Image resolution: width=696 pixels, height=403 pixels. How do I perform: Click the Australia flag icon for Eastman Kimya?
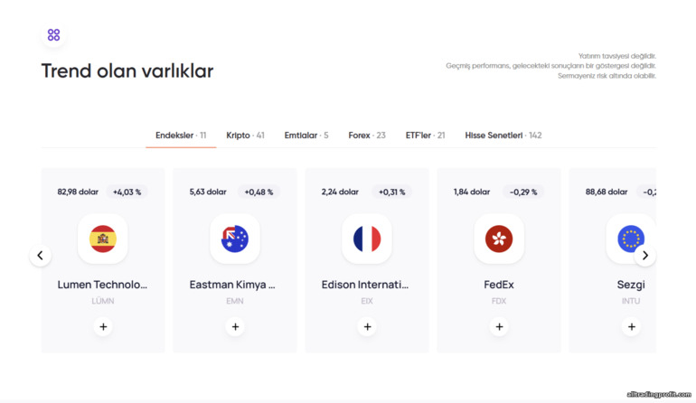click(235, 239)
